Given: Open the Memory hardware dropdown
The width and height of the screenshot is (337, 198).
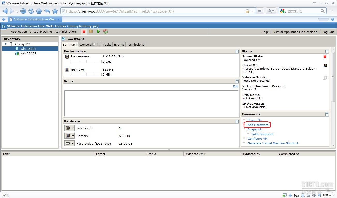Looking at the screenshot, I should [70, 136].
